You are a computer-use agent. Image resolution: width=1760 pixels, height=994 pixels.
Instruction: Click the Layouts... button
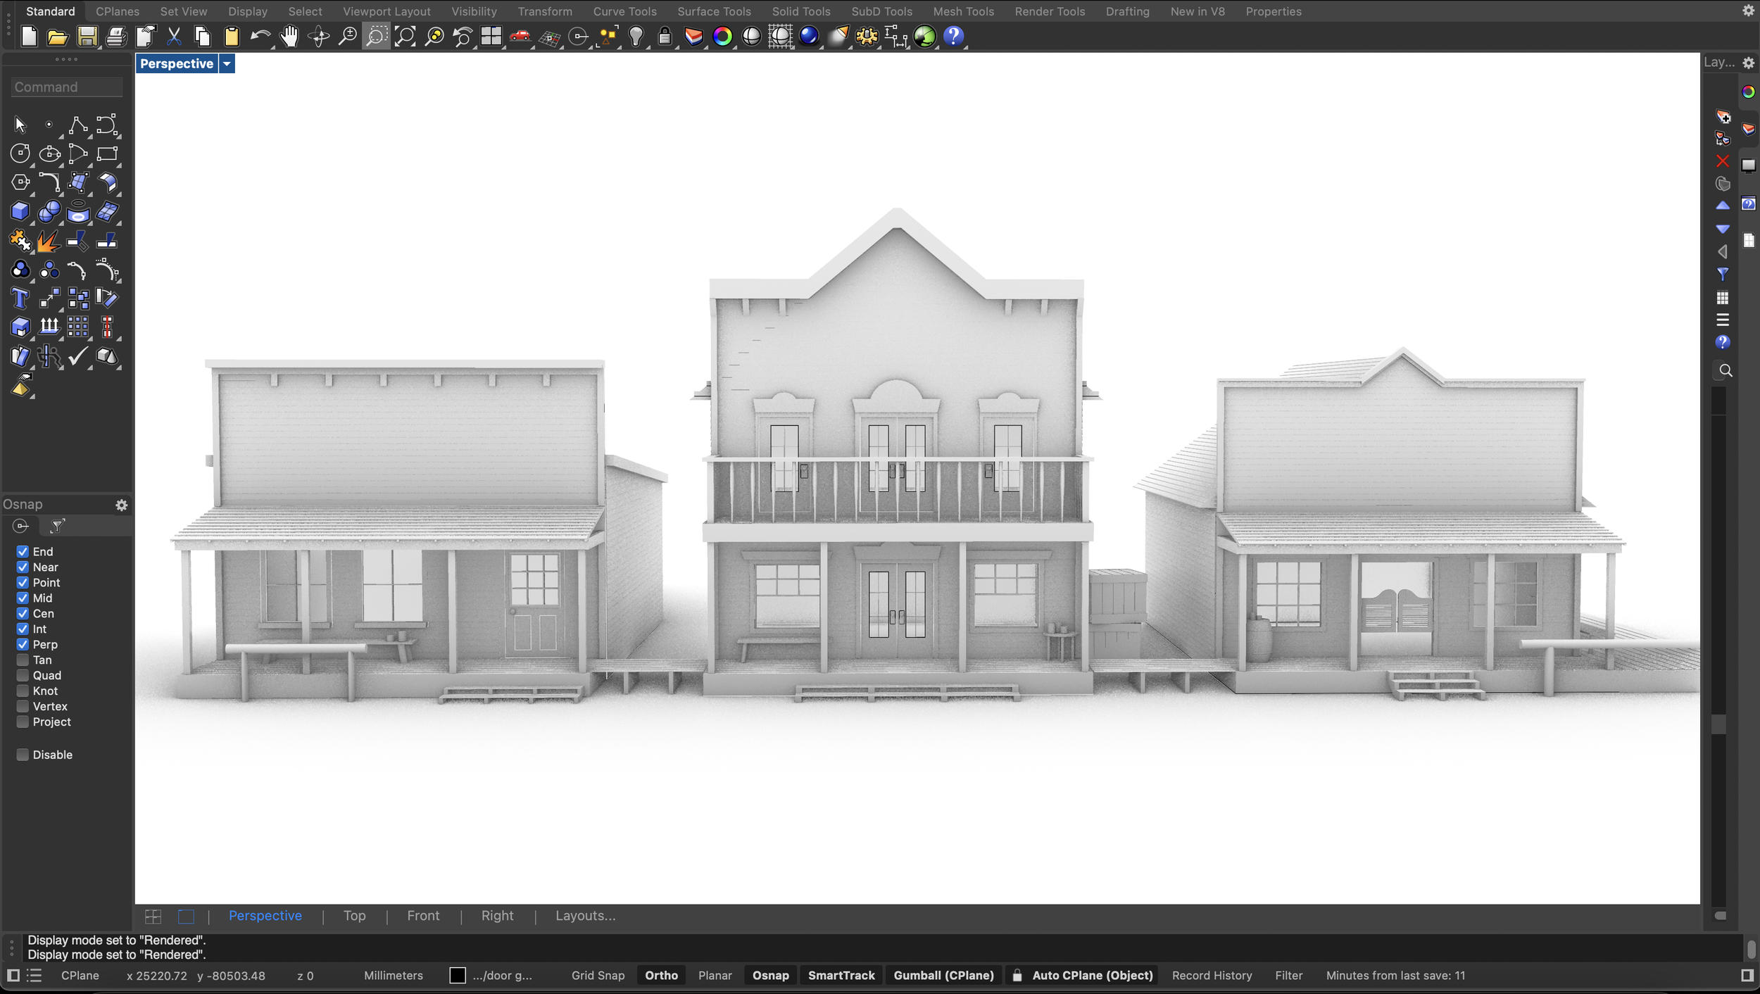click(585, 916)
